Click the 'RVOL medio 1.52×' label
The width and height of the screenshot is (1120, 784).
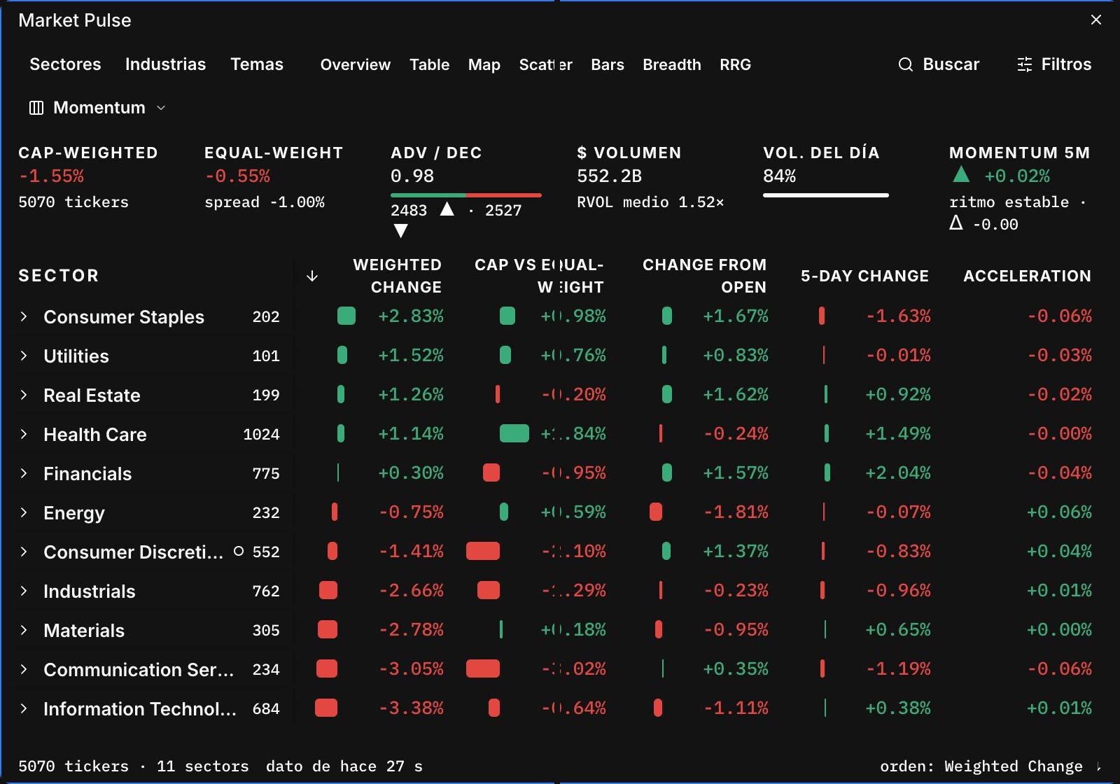[650, 202]
